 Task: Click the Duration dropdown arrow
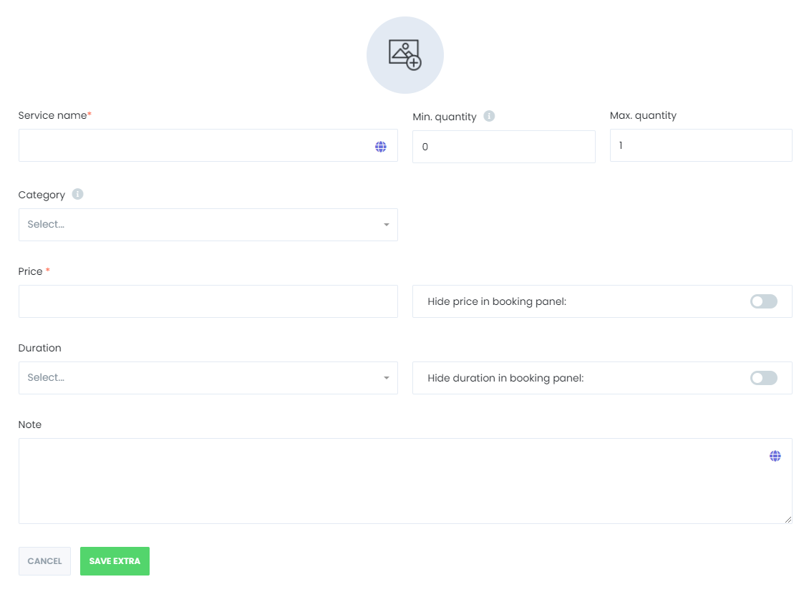click(x=386, y=378)
